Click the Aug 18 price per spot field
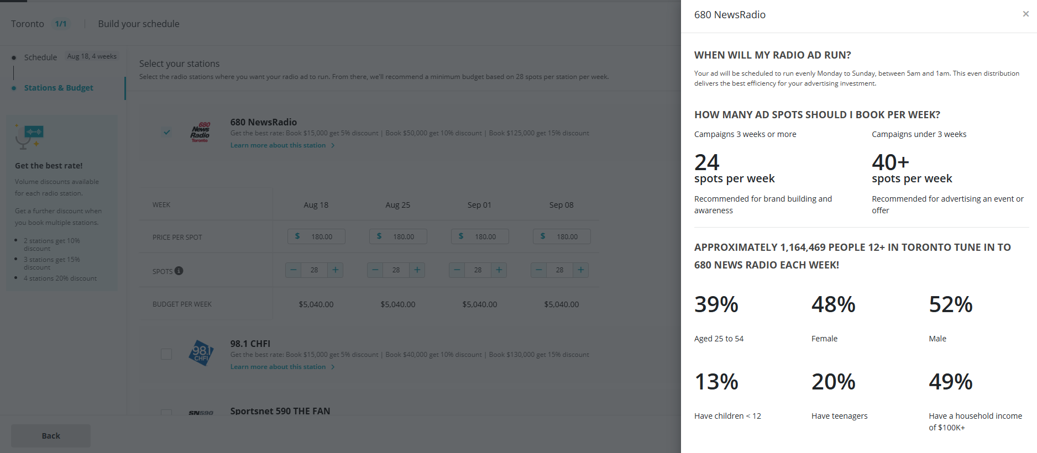Viewport: 1037px width, 453px height. tap(317, 236)
